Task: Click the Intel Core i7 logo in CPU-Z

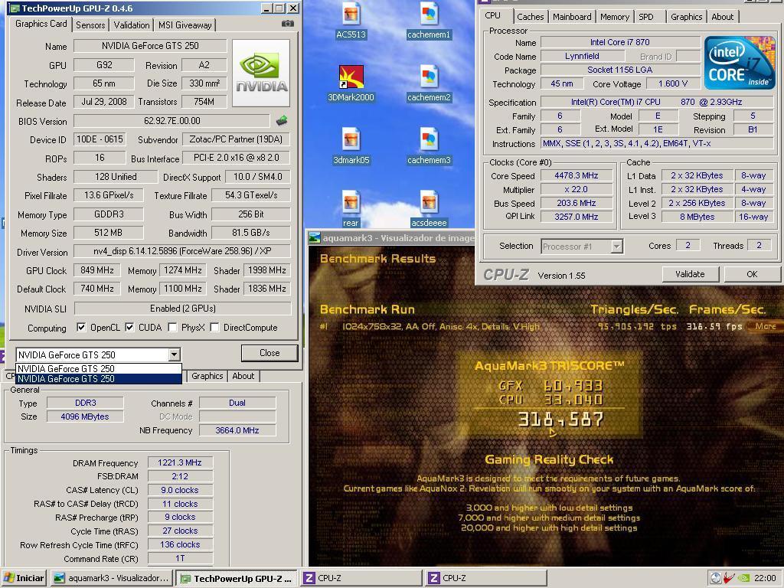Action: point(740,63)
